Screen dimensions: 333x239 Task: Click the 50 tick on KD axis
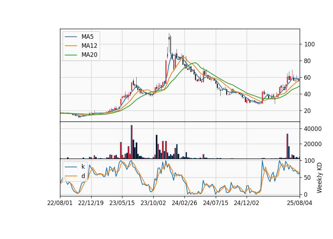(x=308, y=177)
